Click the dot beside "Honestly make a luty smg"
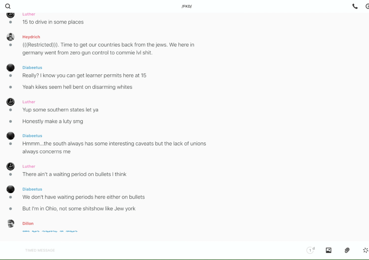 tap(10, 121)
